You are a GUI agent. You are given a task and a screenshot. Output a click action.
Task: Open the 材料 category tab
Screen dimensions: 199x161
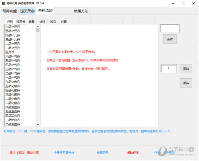[x=42, y=22]
